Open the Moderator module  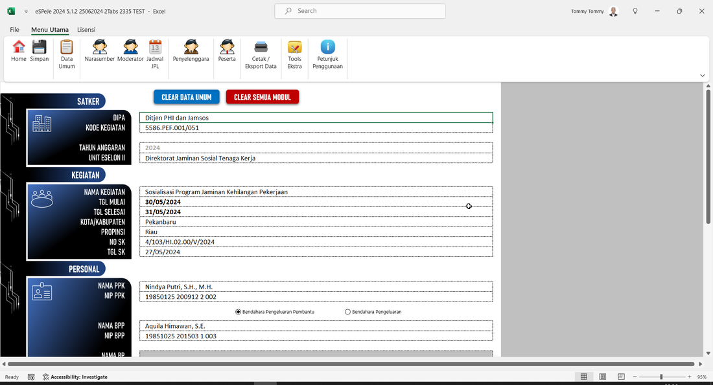point(130,47)
